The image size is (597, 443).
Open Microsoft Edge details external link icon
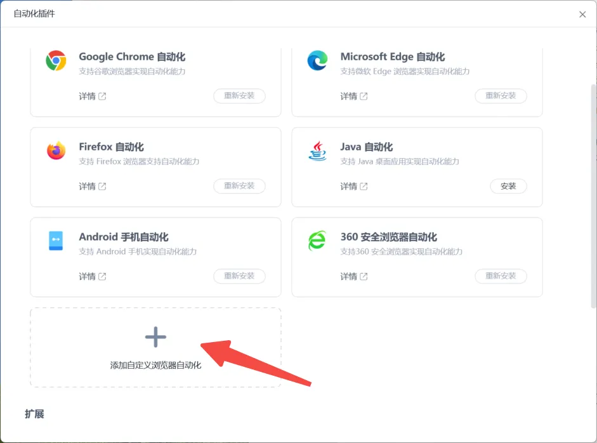pos(364,96)
